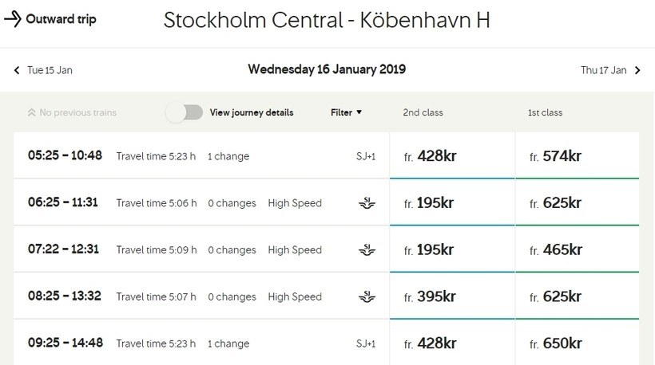
Task: Click SJ logo on 07:22 train row
Action: [x=367, y=250]
